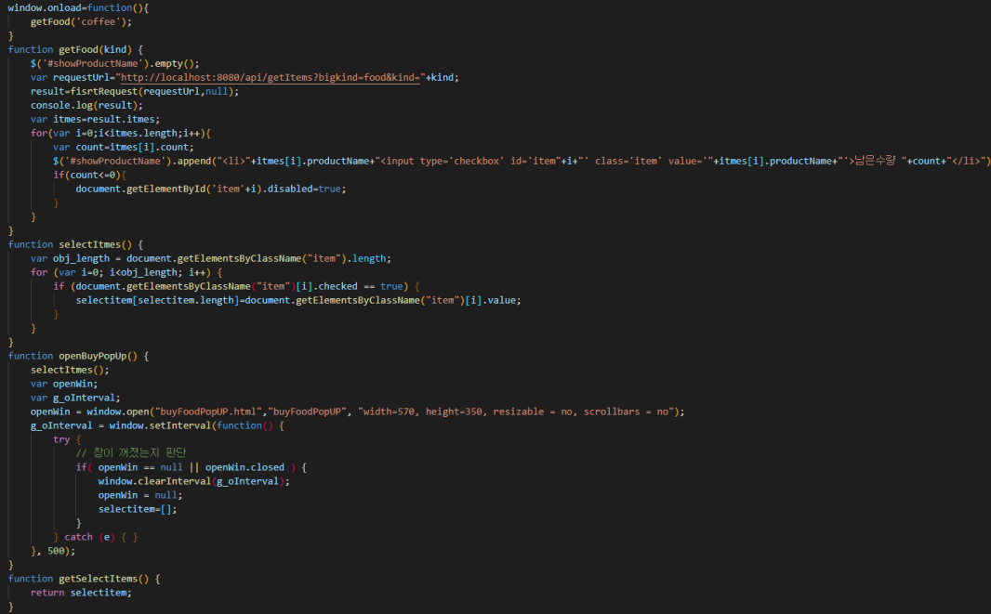Click the $('#showProductName').empty() line

pyautogui.click(x=114, y=63)
